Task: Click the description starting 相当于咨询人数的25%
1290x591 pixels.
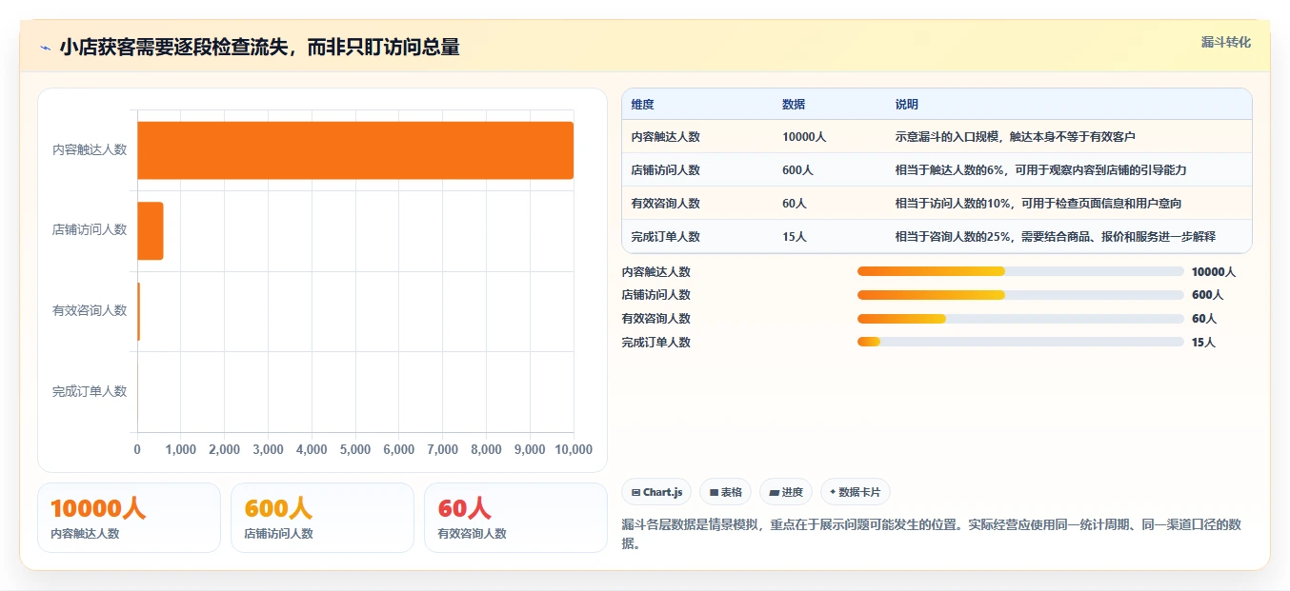Action: pyautogui.click(x=1056, y=237)
